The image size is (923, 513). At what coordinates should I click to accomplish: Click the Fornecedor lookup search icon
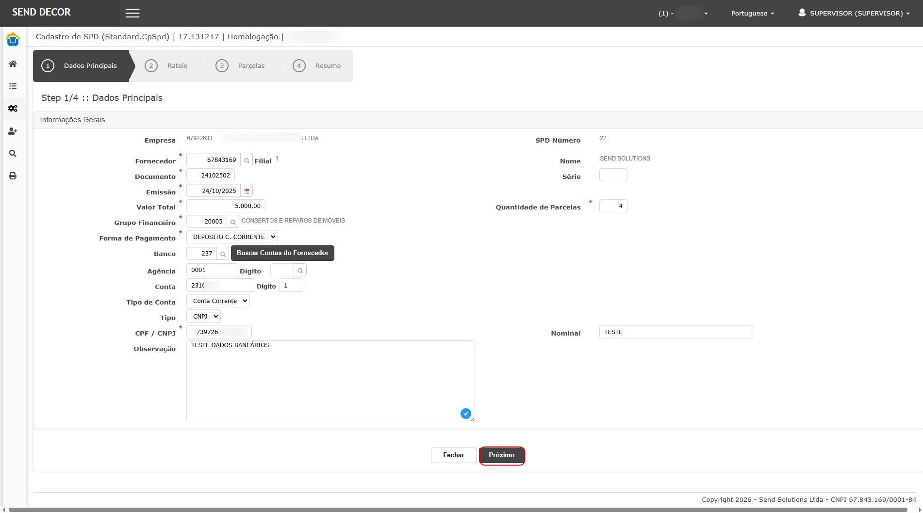pyautogui.click(x=247, y=160)
